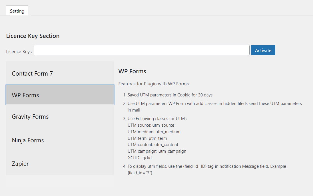Image resolution: width=313 pixels, height=196 pixels.
Task: Click the empty licence key text box
Action: coord(141,50)
